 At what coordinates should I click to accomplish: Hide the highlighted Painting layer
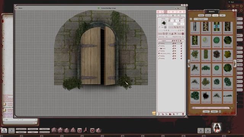pos(175,43)
